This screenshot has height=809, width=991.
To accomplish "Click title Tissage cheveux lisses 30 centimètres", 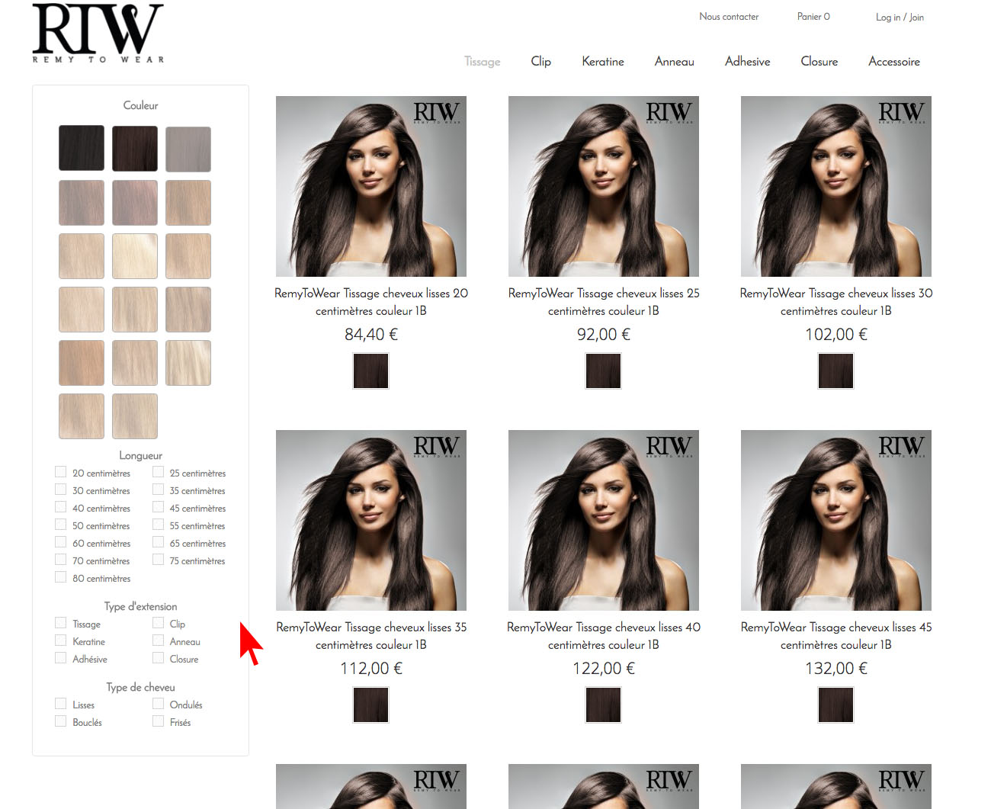I will pyautogui.click(x=836, y=302).
